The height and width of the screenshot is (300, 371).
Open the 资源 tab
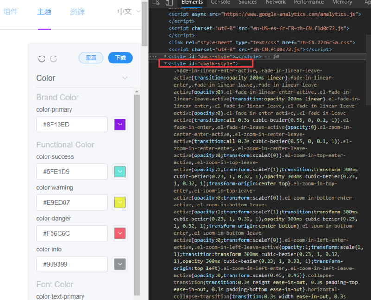tap(77, 12)
